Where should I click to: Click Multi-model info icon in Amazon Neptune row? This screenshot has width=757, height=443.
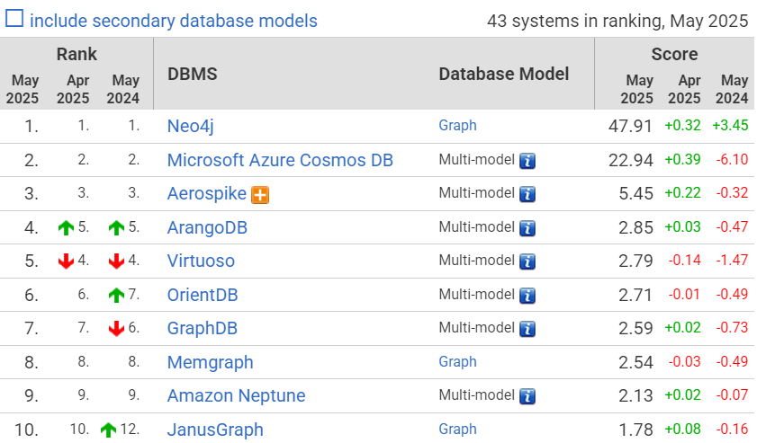[527, 396]
